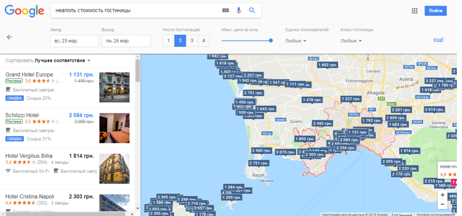Viewport: 462px width, 216px height.
Task: Click the 2 084 грн. price of Schilizzi Hotel
Action: pos(82,115)
